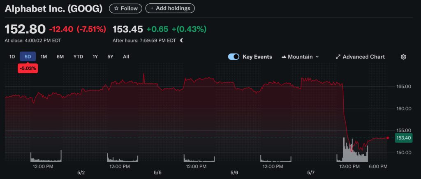The image size is (421, 179).
Task: Open the Advanced Chart view
Action: [360, 57]
